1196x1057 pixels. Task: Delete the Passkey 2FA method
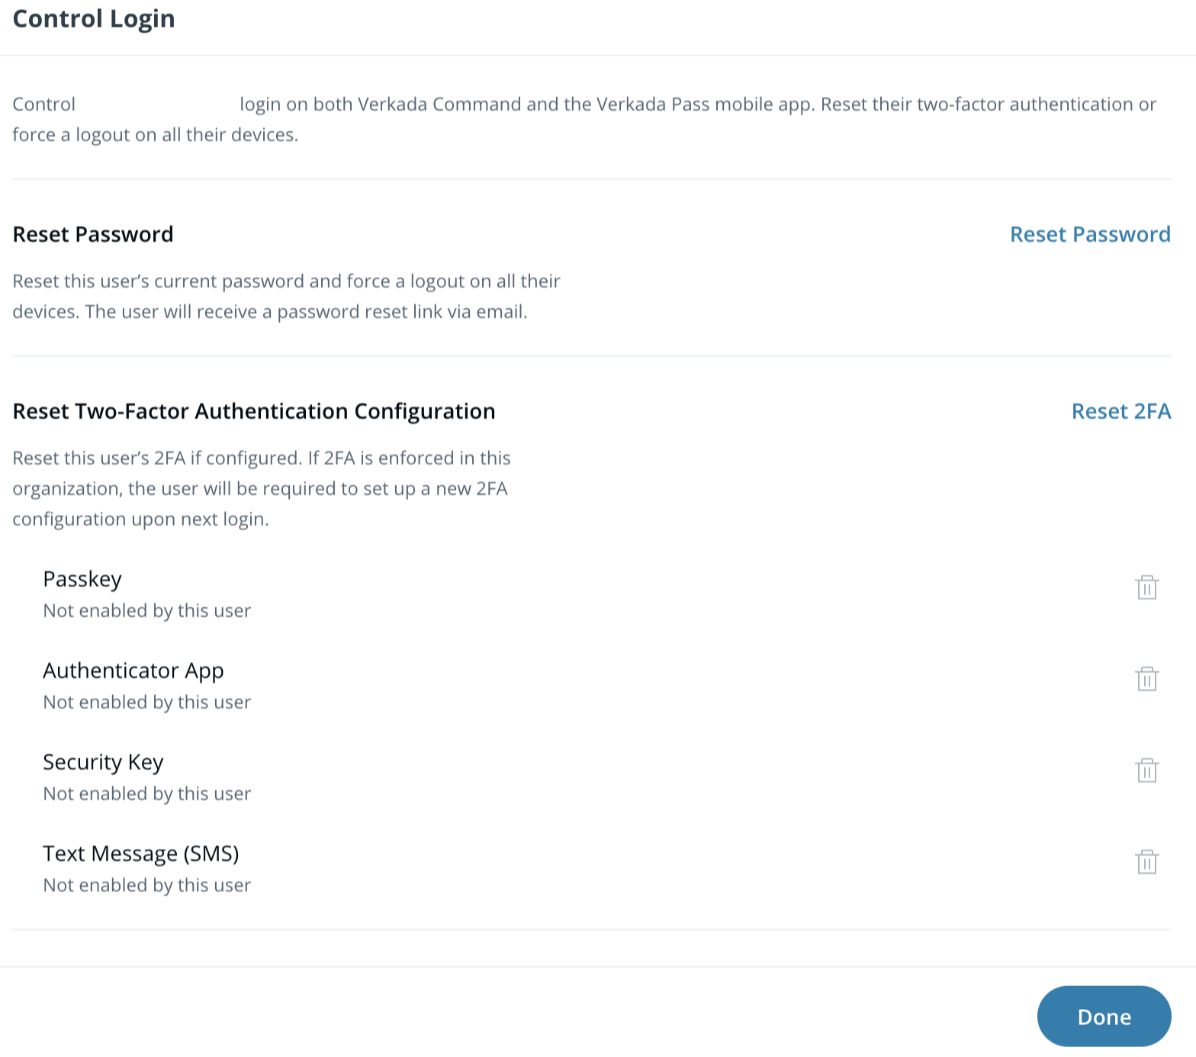[1146, 587]
